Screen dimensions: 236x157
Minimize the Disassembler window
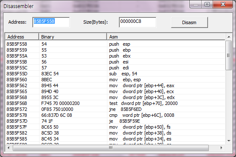(196, 5)
